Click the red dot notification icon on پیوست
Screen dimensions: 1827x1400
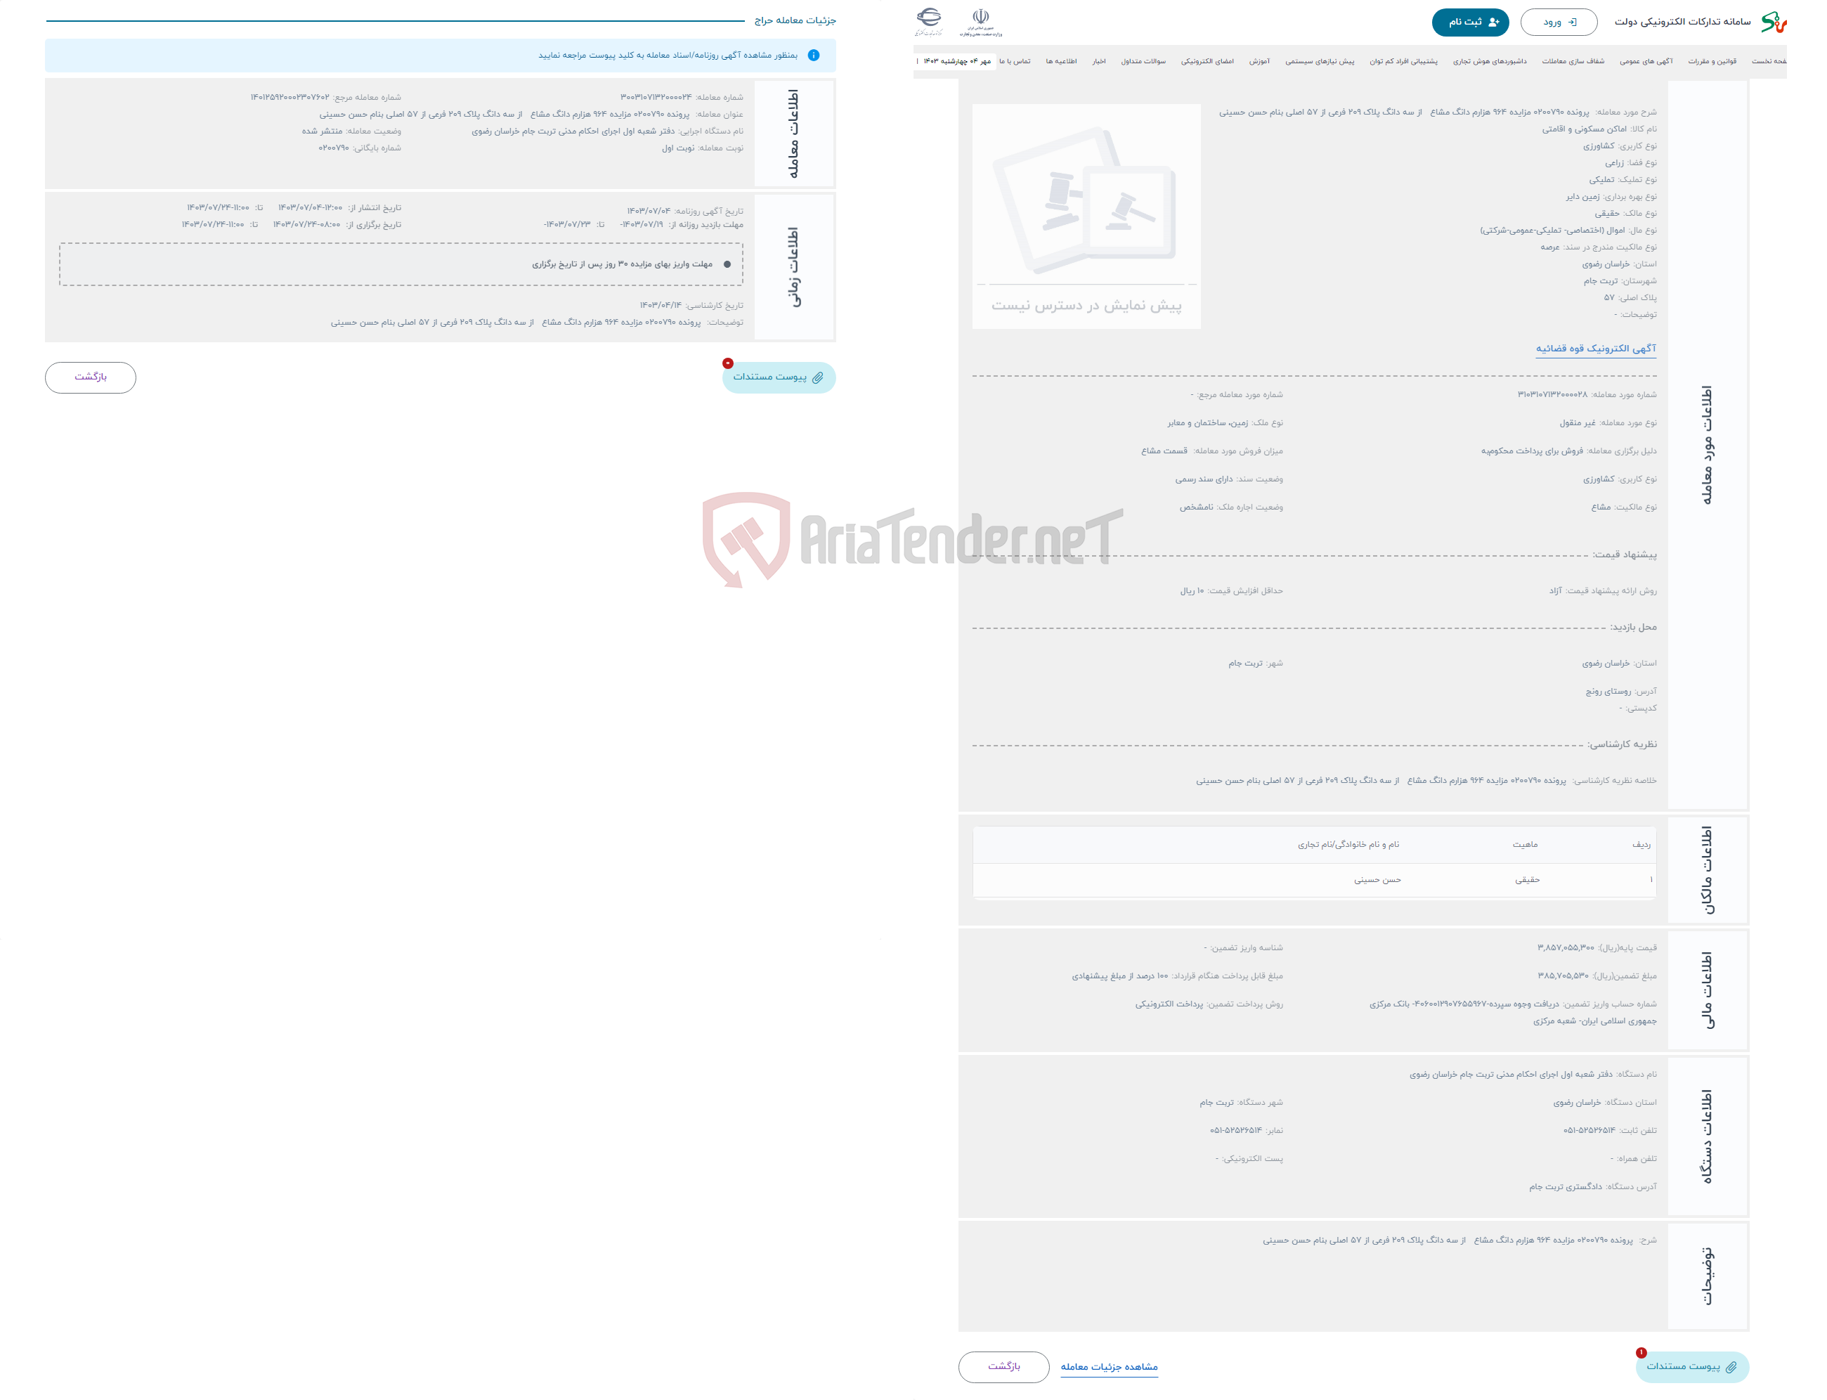(x=726, y=365)
